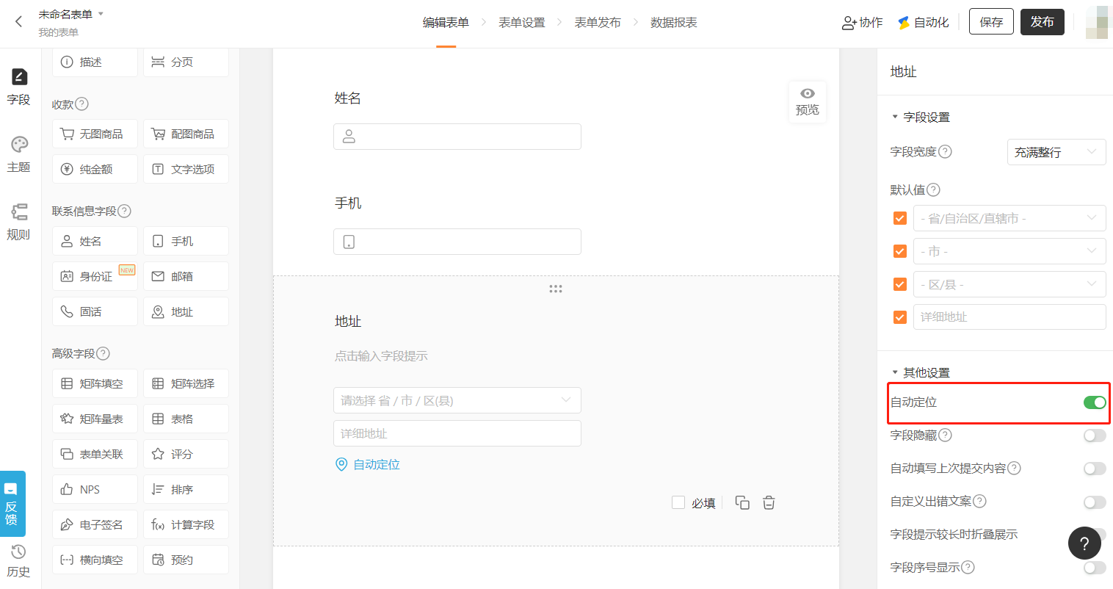
Task: Switch to the 数据报表 step
Action: coord(674,23)
